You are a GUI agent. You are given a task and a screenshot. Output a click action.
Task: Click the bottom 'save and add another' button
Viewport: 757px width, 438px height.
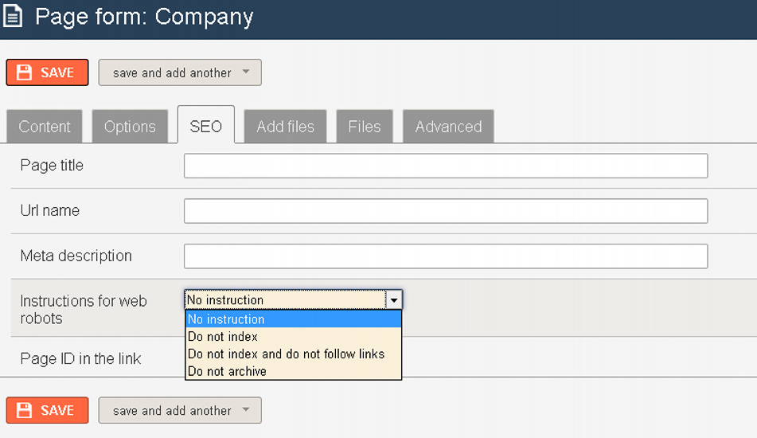point(180,410)
